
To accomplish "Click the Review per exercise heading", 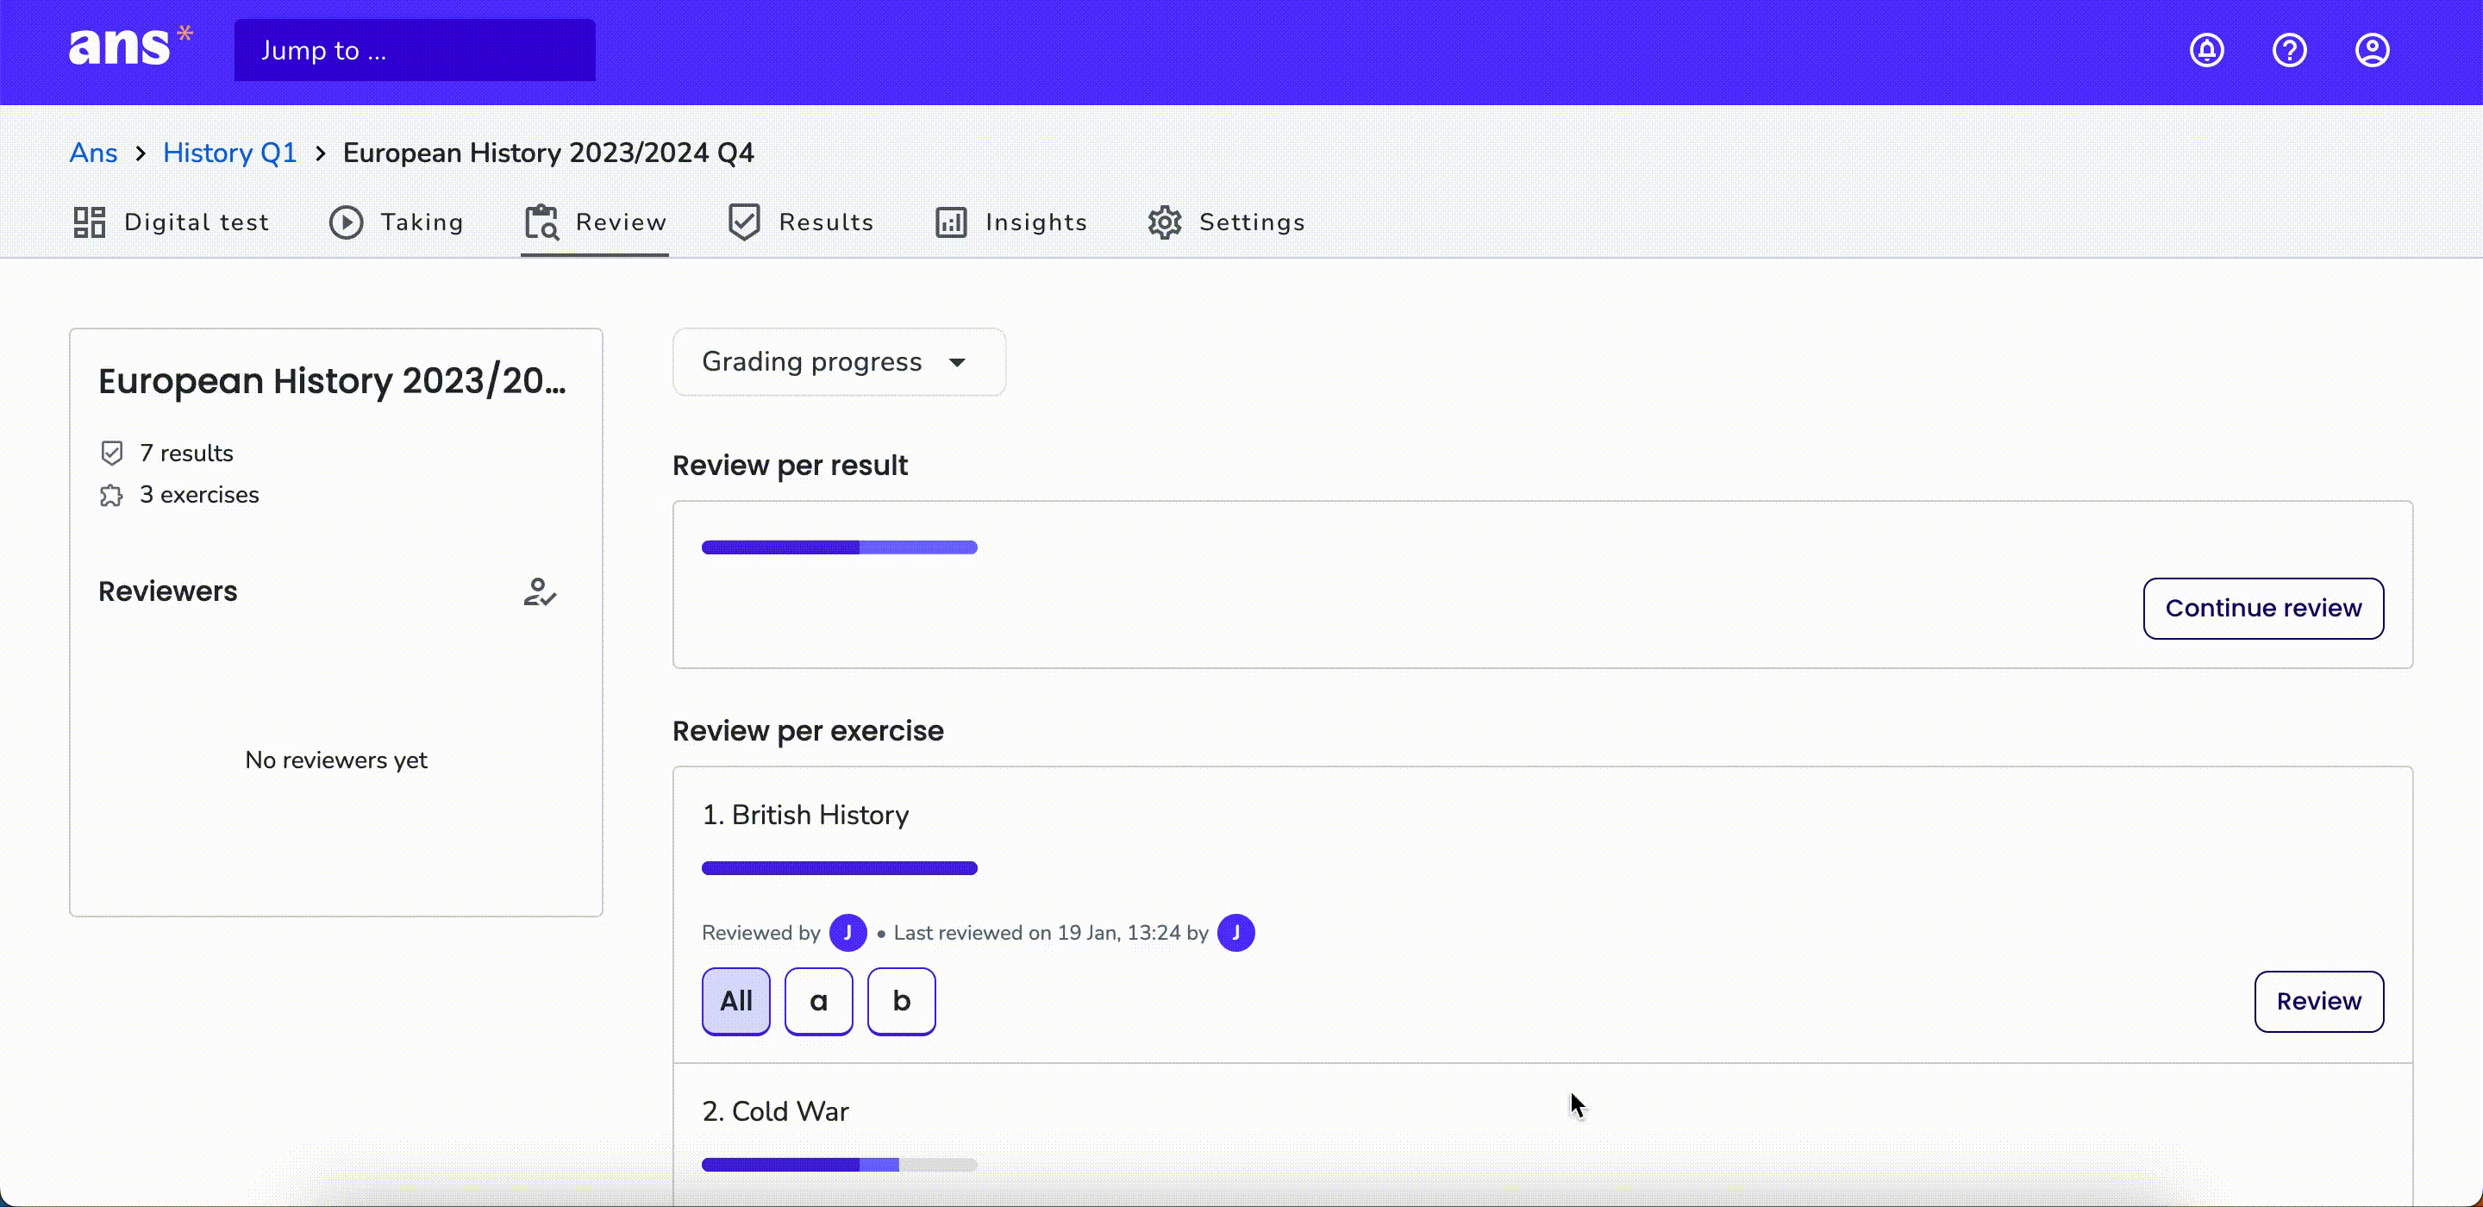I will (x=808, y=731).
